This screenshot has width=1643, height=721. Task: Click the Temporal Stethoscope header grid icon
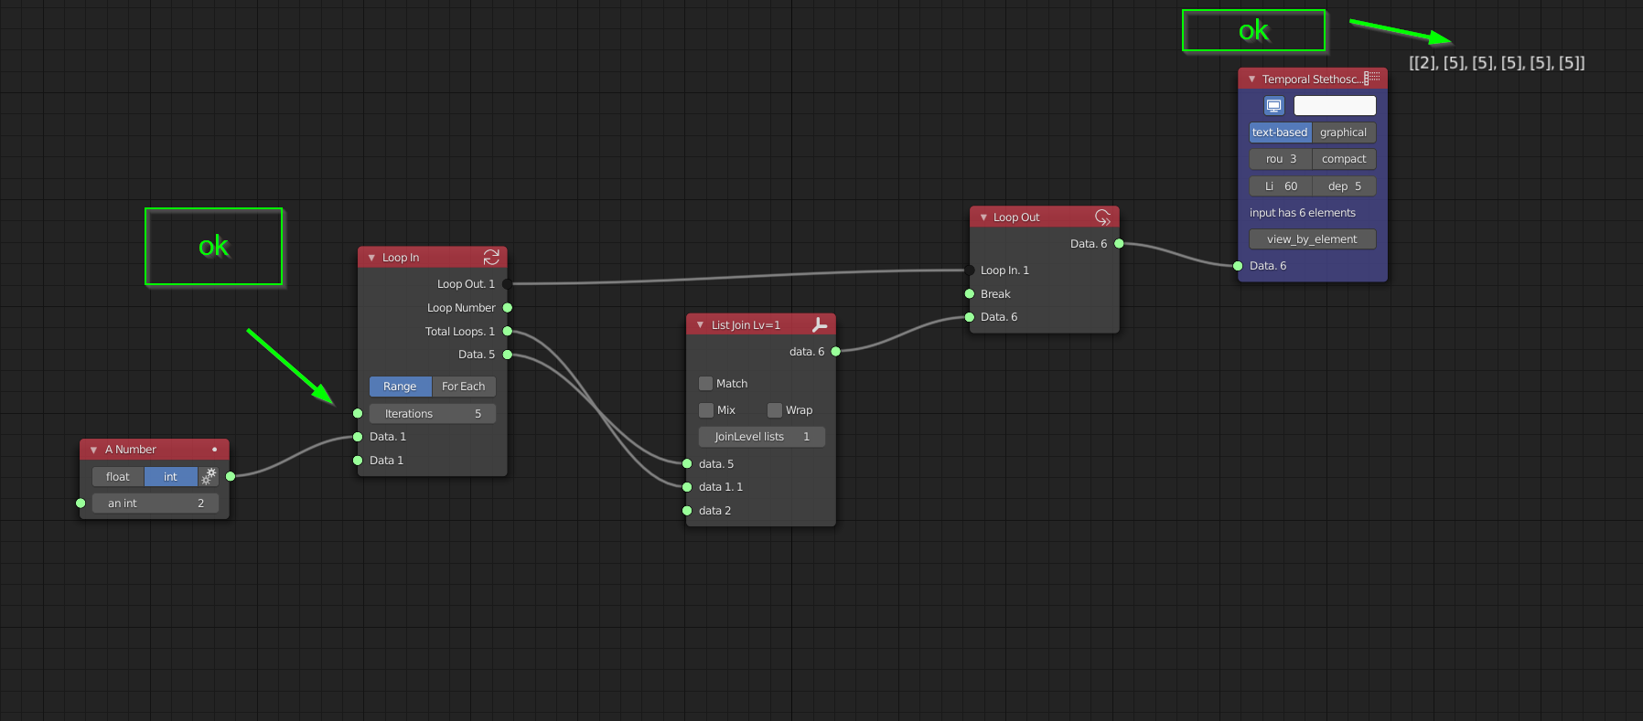pyautogui.click(x=1372, y=79)
